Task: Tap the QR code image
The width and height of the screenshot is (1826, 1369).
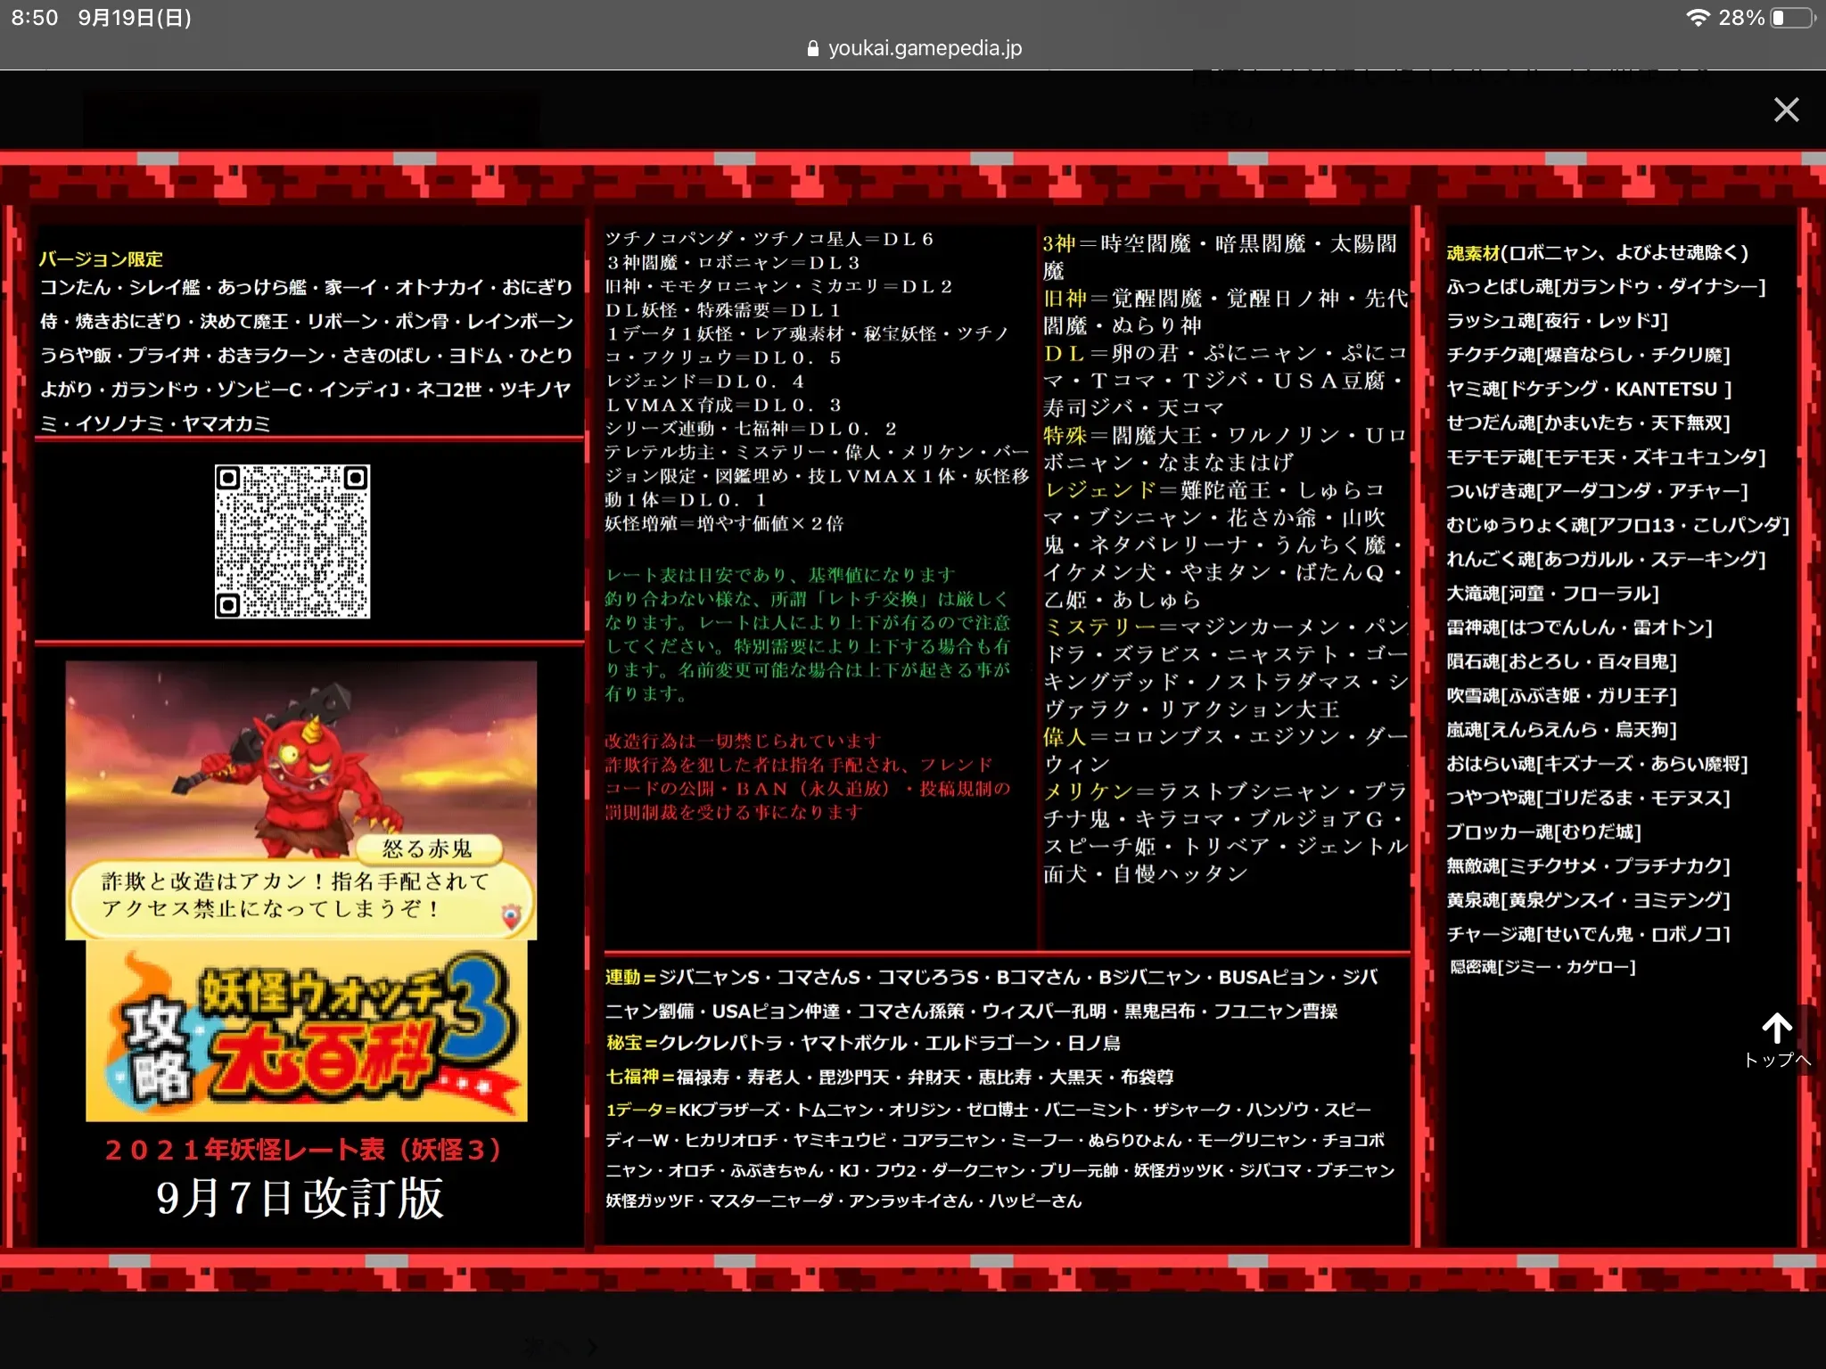Action: (x=292, y=541)
